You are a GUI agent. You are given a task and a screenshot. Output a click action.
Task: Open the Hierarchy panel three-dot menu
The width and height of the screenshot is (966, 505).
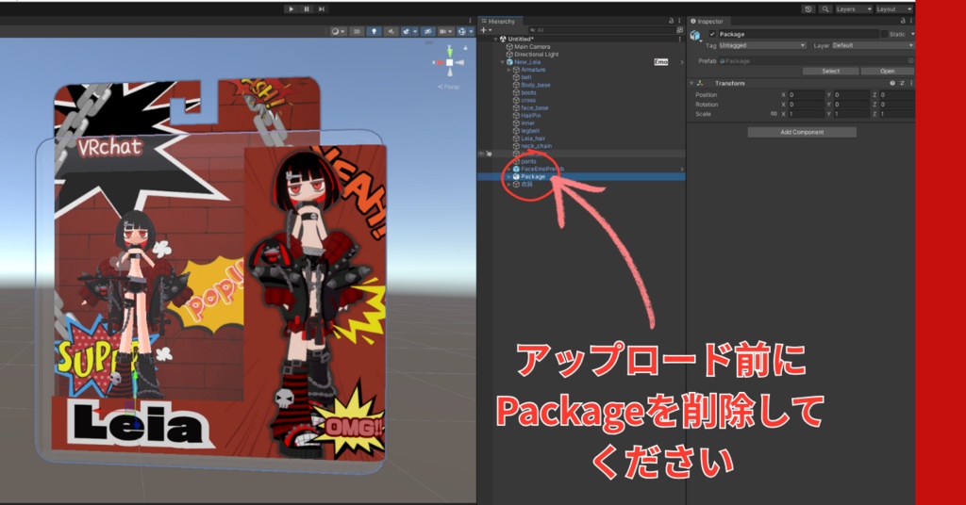[679, 21]
